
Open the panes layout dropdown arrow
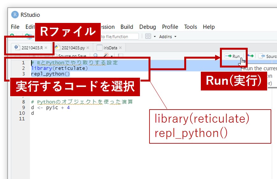click(155, 37)
